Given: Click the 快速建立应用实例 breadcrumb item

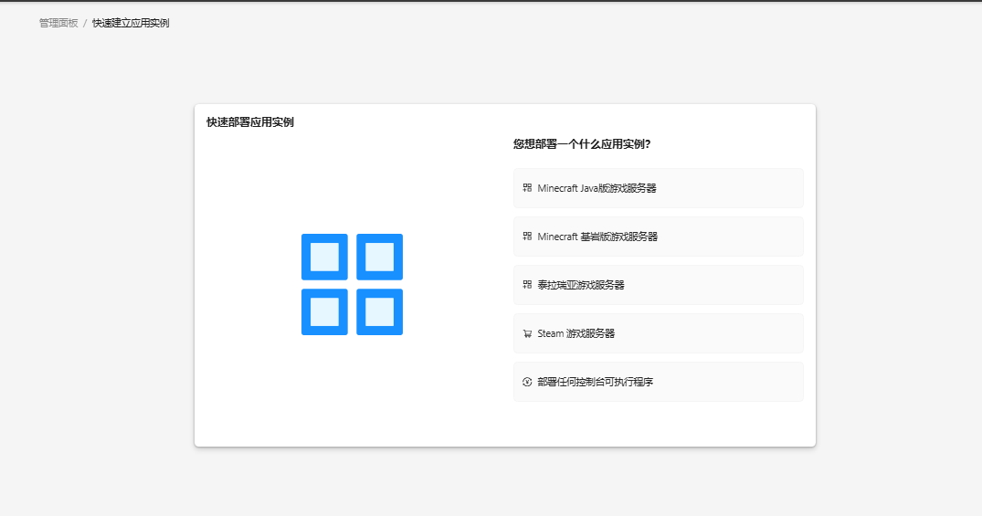Looking at the screenshot, I should tap(131, 23).
